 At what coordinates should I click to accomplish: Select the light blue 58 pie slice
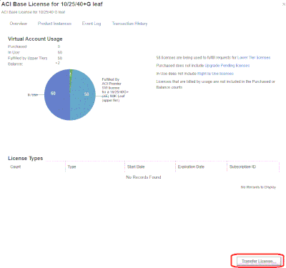pyautogui.click(x=82, y=94)
